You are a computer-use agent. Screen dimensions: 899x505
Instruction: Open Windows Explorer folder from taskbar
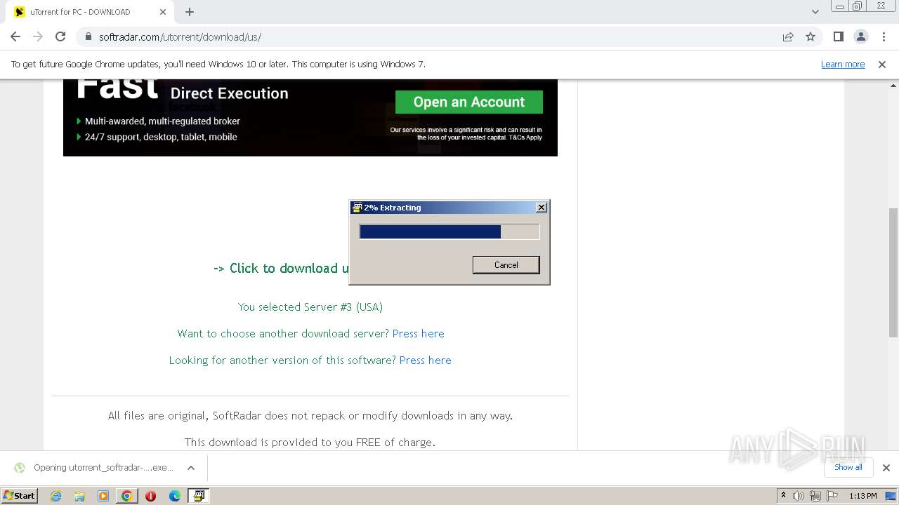click(x=79, y=496)
